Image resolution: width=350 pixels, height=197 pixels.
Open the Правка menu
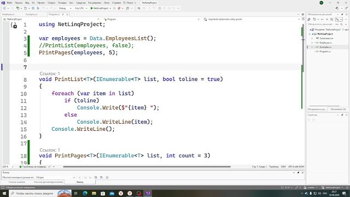pos(19,3)
